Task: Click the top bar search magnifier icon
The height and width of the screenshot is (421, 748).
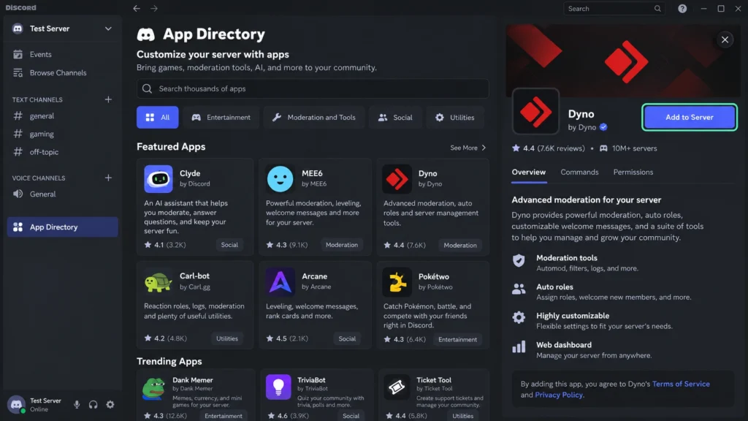Action: [657, 9]
